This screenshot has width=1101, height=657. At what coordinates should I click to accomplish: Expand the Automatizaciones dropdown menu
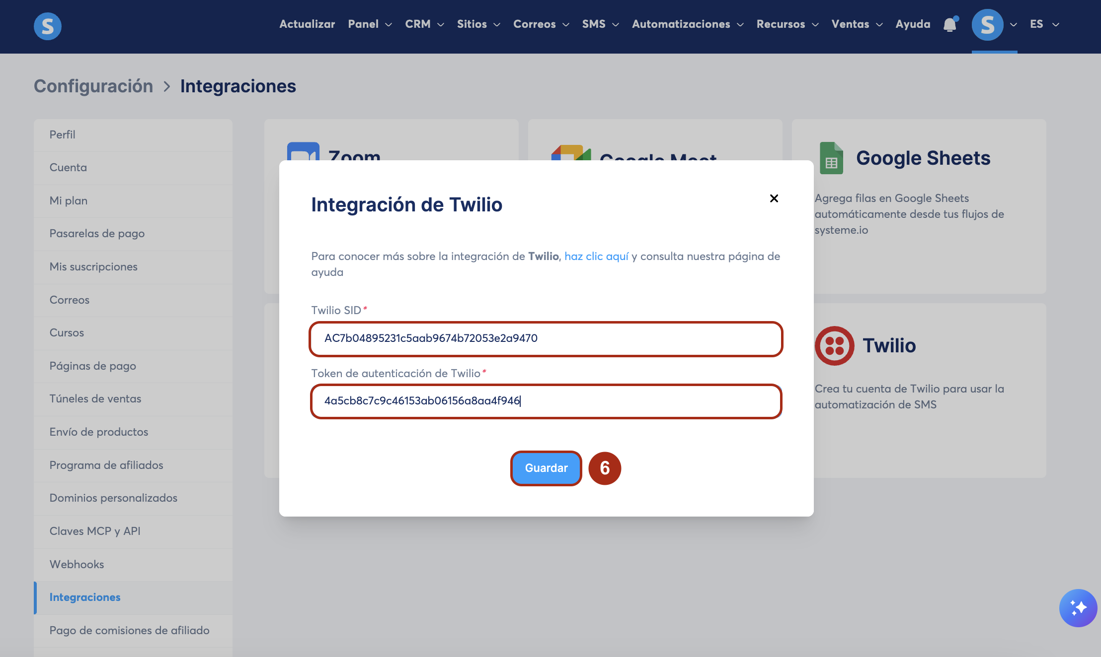pyautogui.click(x=688, y=24)
